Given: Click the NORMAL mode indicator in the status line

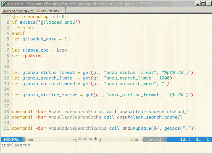Looking at the screenshot, I should click(x=12, y=139).
